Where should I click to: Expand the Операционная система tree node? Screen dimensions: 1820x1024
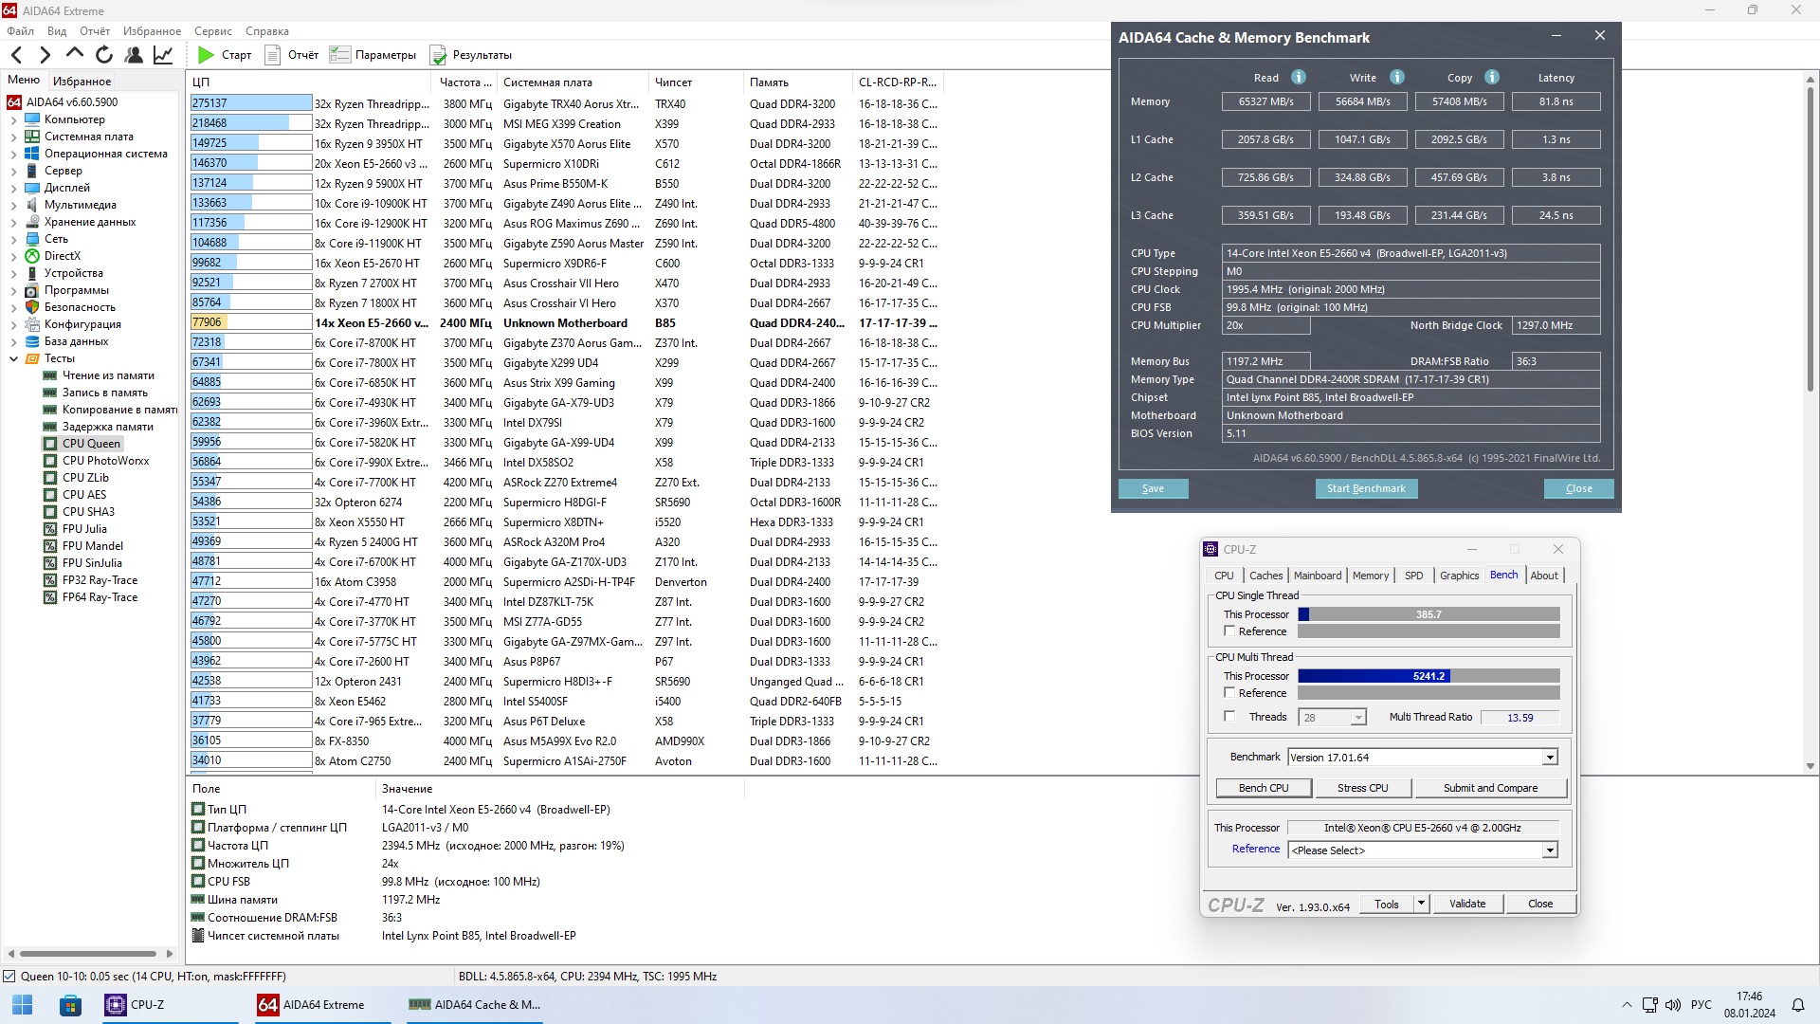point(13,154)
